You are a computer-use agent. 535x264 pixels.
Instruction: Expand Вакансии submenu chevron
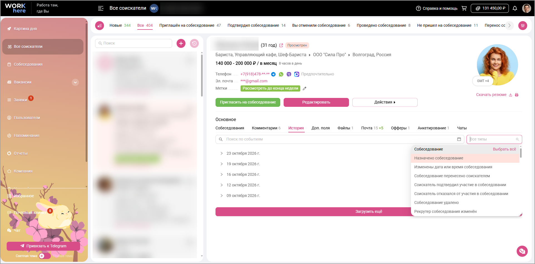click(75, 82)
